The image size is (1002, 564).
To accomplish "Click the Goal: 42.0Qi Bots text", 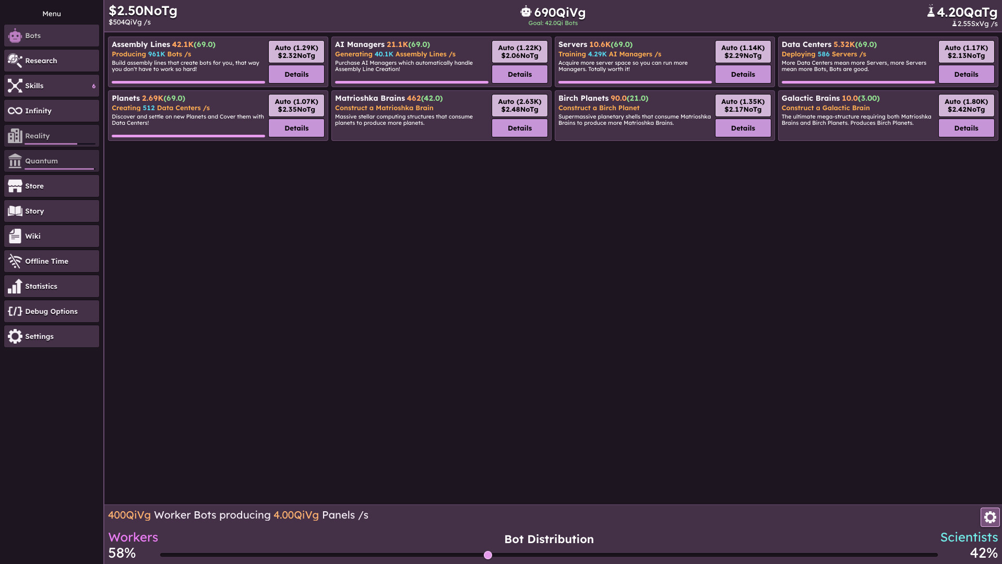I will click(553, 23).
